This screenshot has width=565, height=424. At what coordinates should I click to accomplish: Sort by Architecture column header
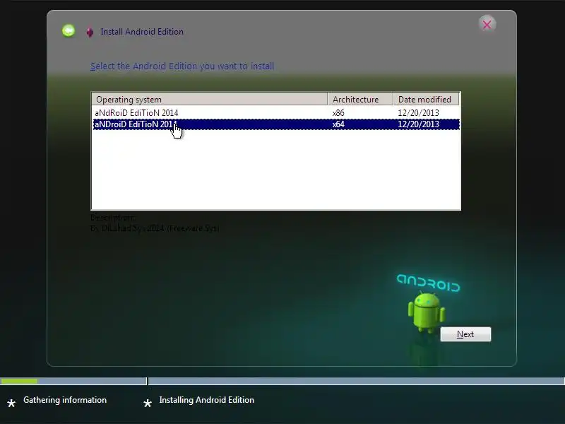point(360,99)
